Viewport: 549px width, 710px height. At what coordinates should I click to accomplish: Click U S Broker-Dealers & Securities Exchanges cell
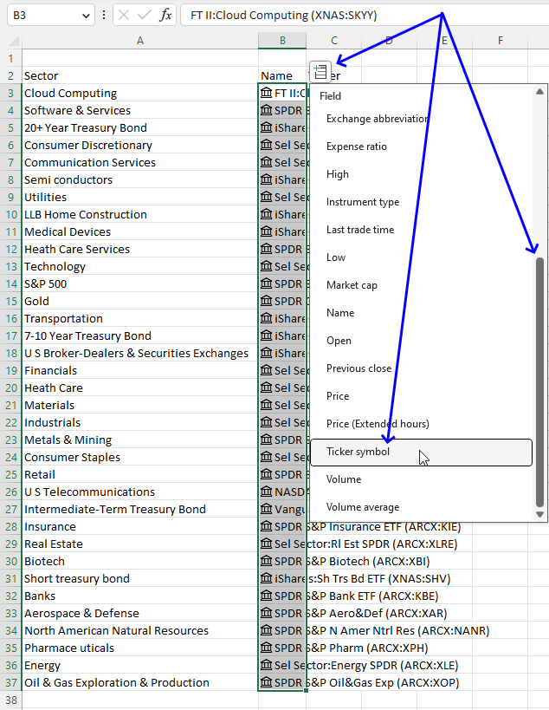[139, 353]
